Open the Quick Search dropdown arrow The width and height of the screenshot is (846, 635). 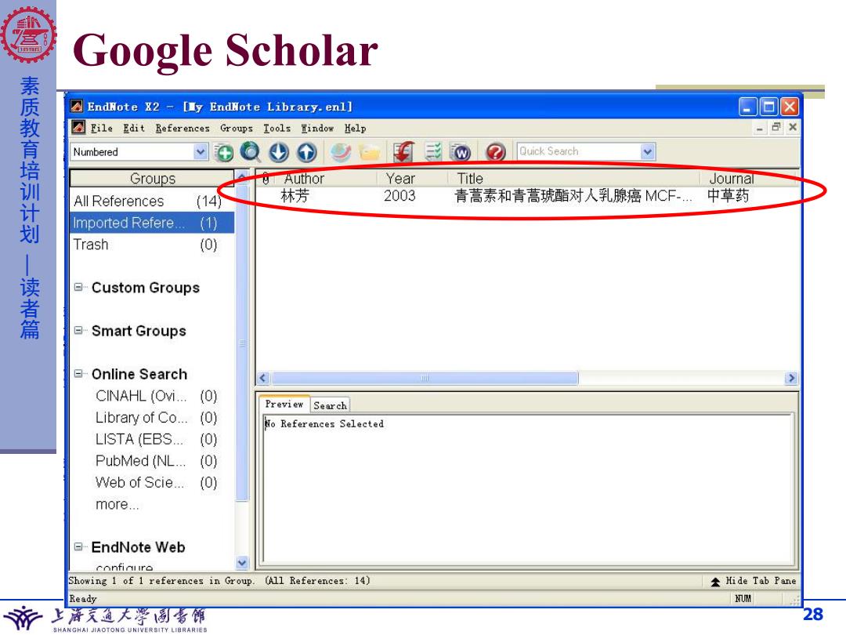[x=648, y=152]
